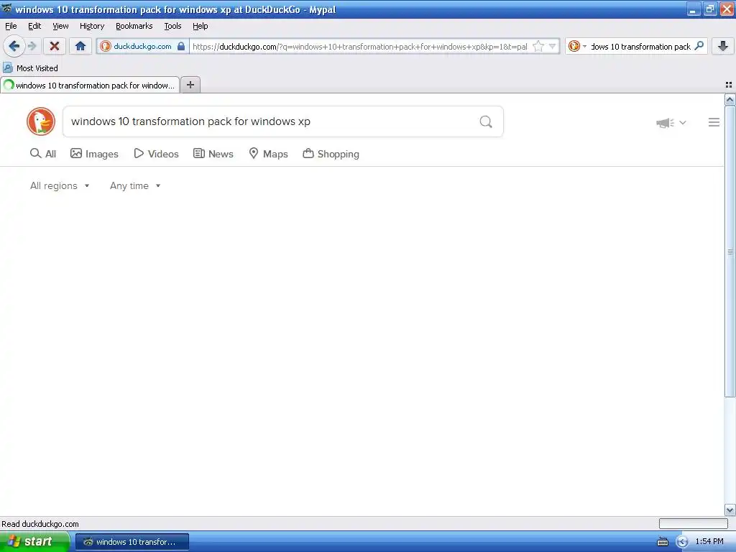
Task: Click the Read duckduckgo.com status text
Action: pos(40,524)
